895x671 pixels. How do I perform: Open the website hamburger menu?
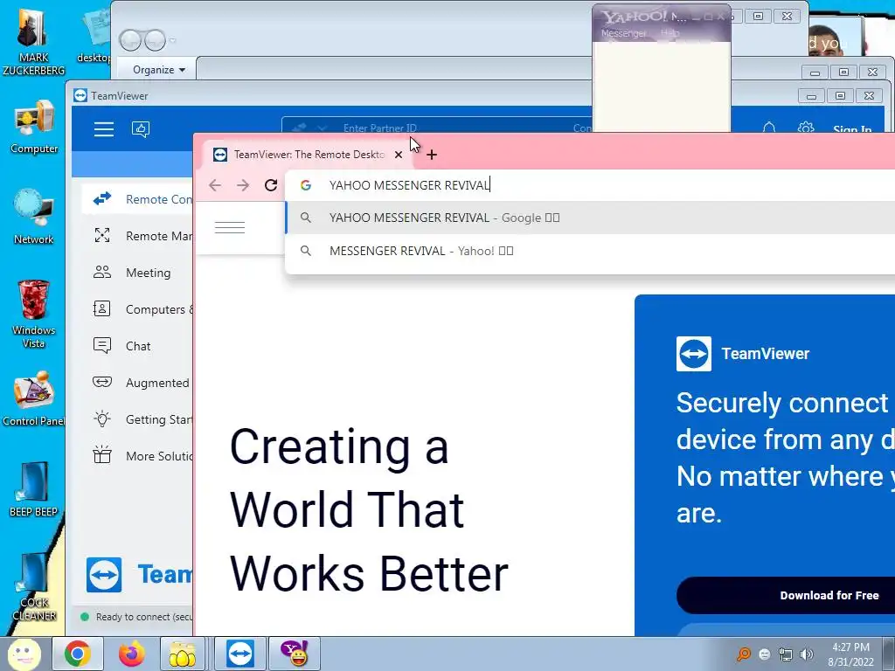coord(230,227)
